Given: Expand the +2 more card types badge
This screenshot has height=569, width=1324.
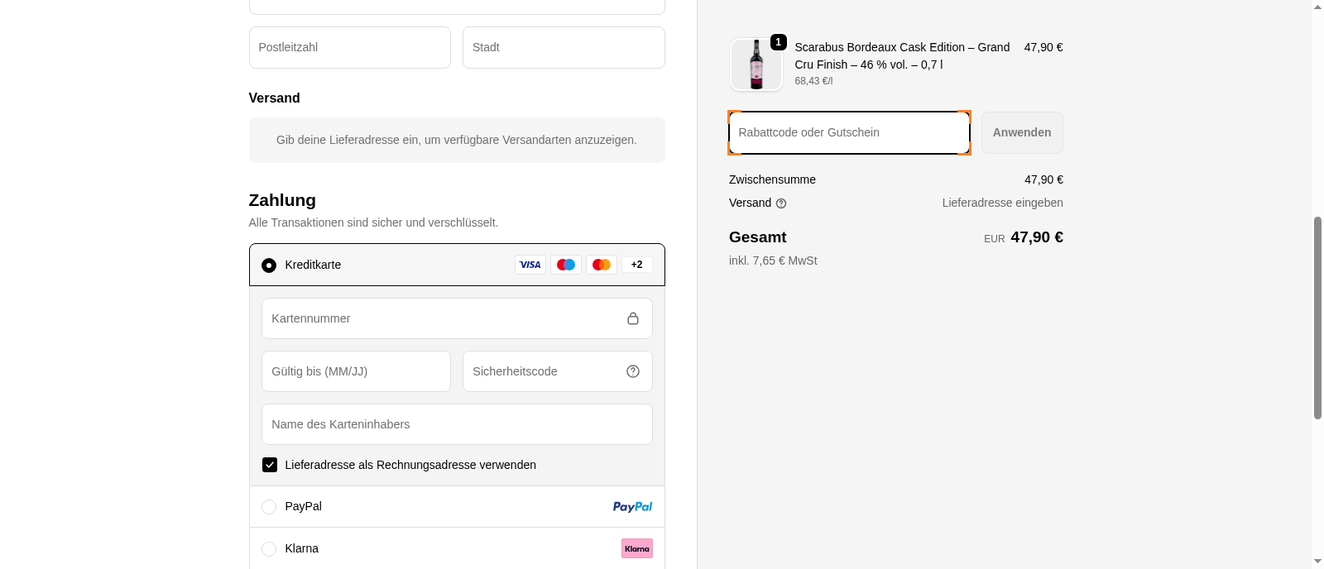Looking at the screenshot, I should click(637, 265).
